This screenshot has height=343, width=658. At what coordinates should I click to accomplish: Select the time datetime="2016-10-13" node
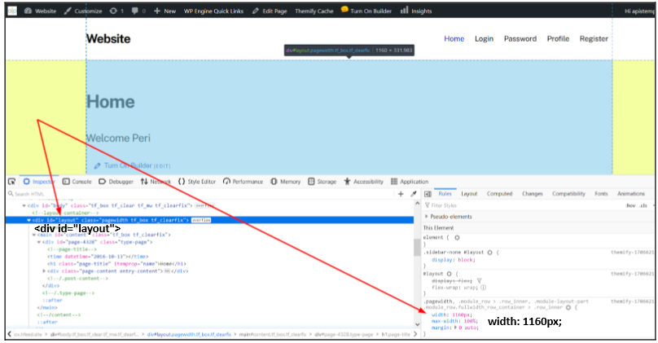98,257
